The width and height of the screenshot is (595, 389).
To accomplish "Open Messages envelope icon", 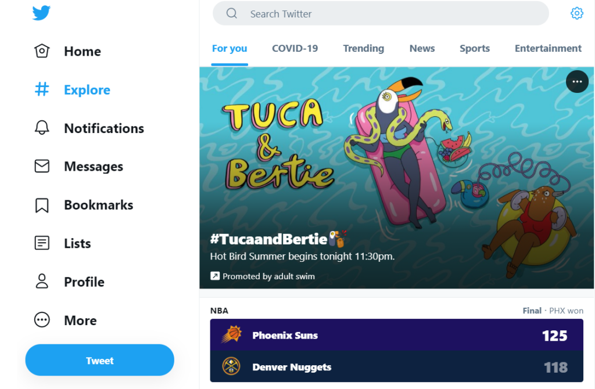I will pyautogui.click(x=42, y=166).
